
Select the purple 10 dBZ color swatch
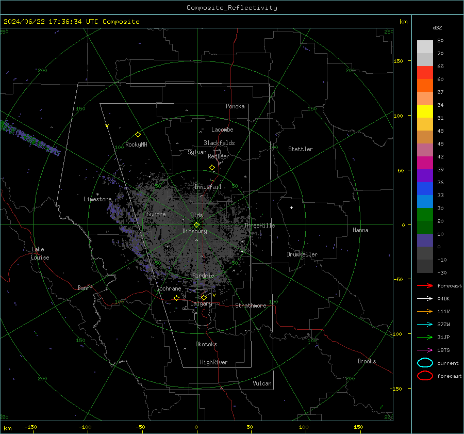point(425,240)
